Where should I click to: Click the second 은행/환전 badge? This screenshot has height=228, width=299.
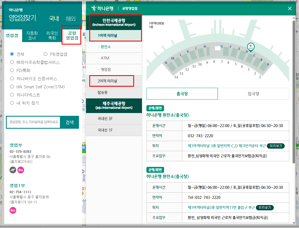155,170
